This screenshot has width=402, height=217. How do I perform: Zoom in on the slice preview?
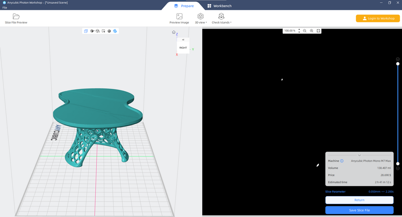click(x=311, y=31)
